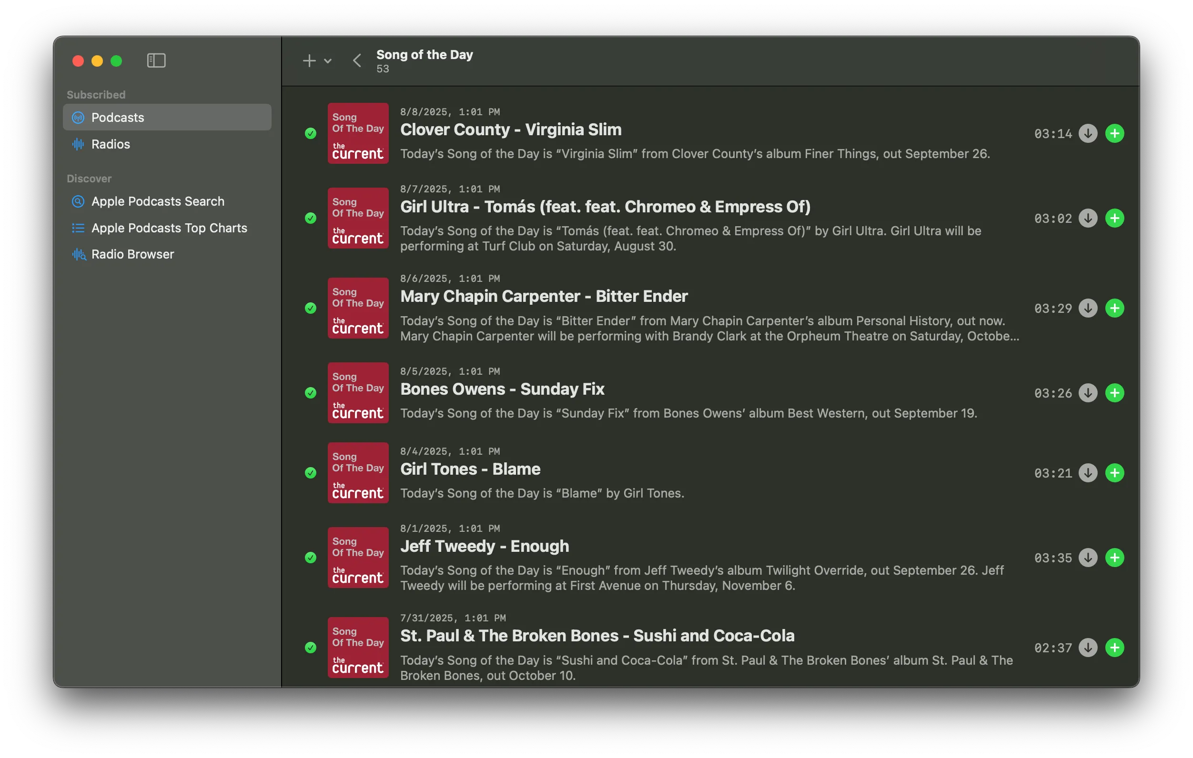Open Apple Podcasts Top Charts
Image resolution: width=1193 pixels, height=758 pixels.
tap(170, 228)
